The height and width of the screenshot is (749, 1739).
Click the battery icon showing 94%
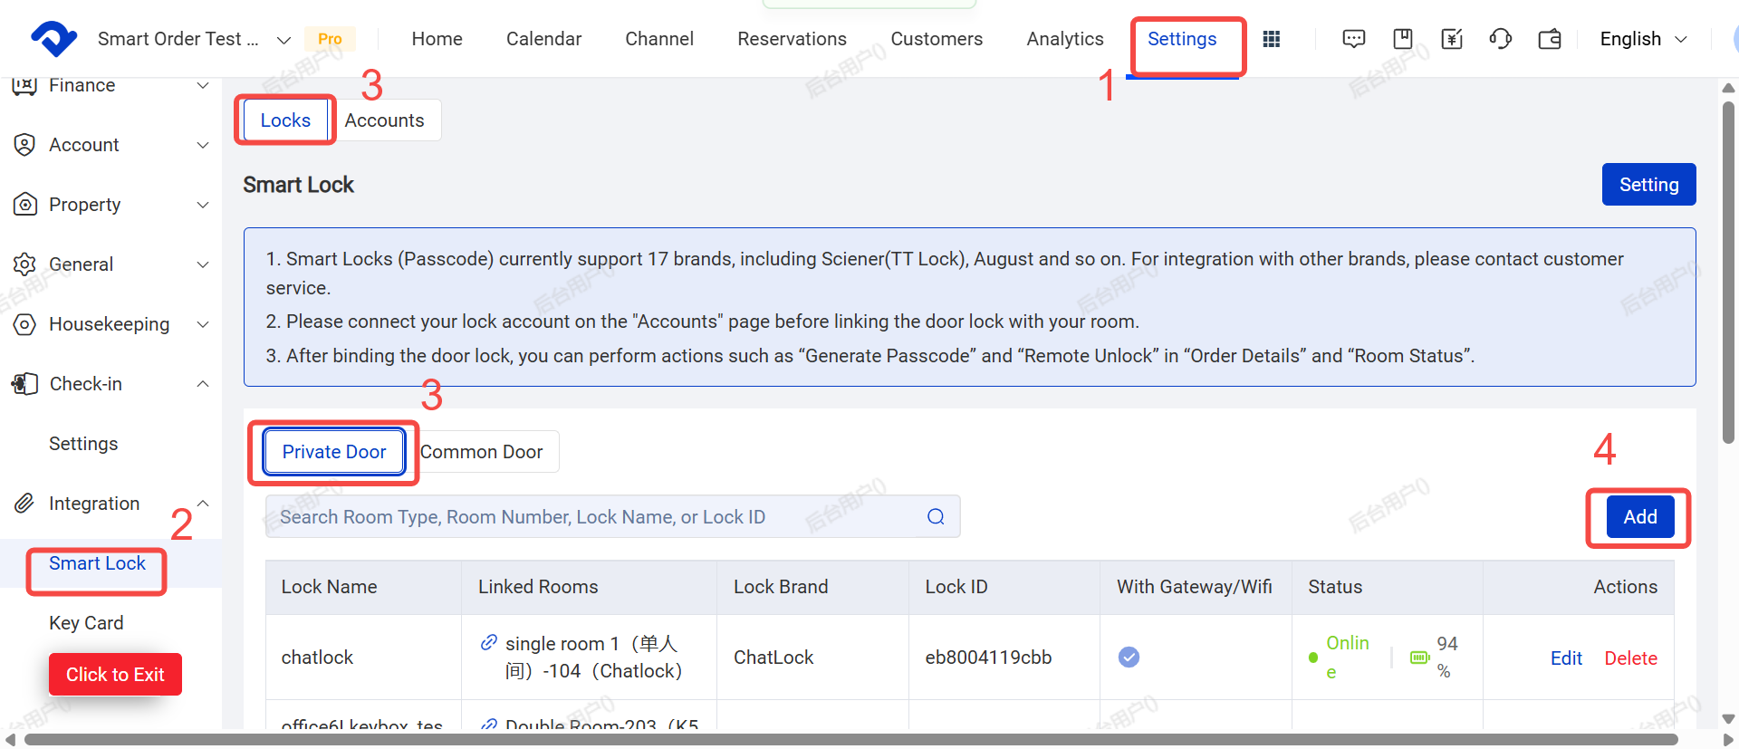(1419, 658)
